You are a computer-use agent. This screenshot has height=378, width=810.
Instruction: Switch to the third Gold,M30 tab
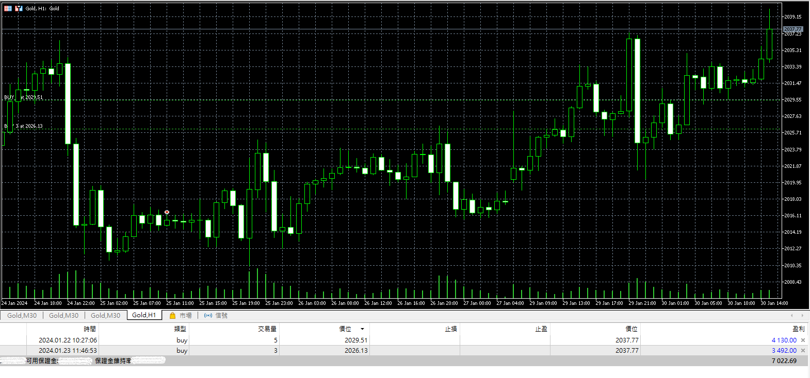(x=105, y=316)
